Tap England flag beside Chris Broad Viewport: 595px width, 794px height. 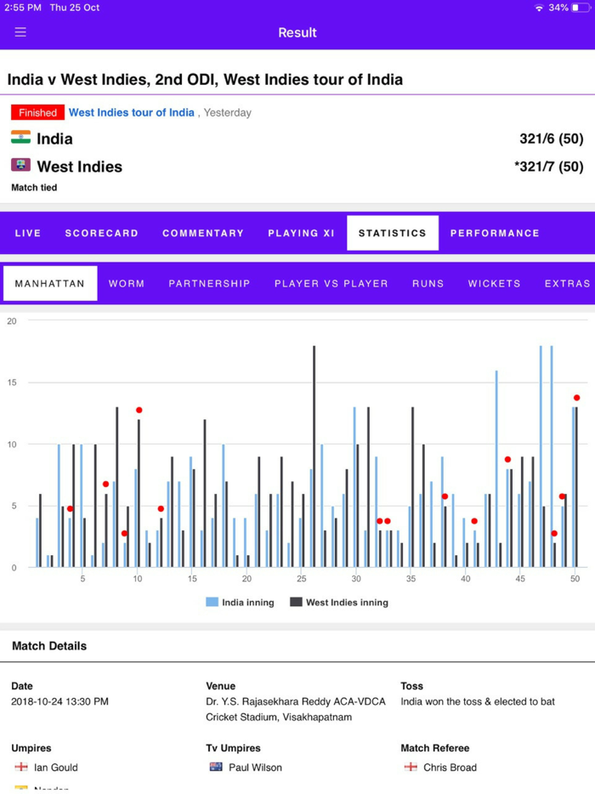(x=411, y=767)
